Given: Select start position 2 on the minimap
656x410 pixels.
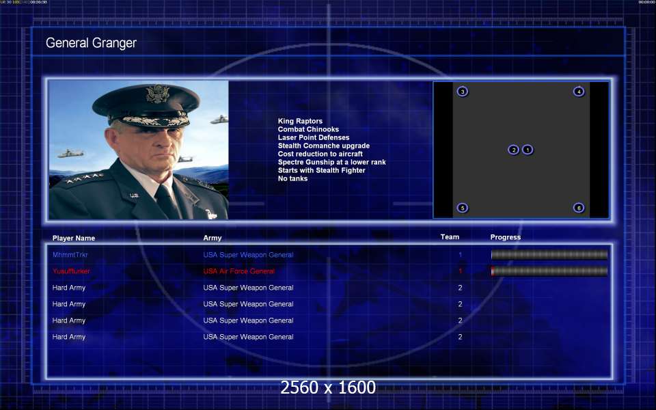Looking at the screenshot, I should pyautogui.click(x=514, y=150).
